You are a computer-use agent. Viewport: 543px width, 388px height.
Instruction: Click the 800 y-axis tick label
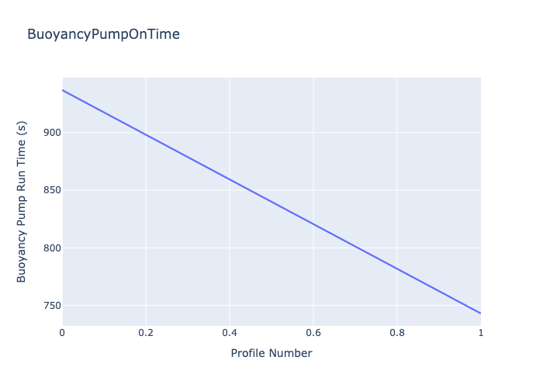coord(52,248)
